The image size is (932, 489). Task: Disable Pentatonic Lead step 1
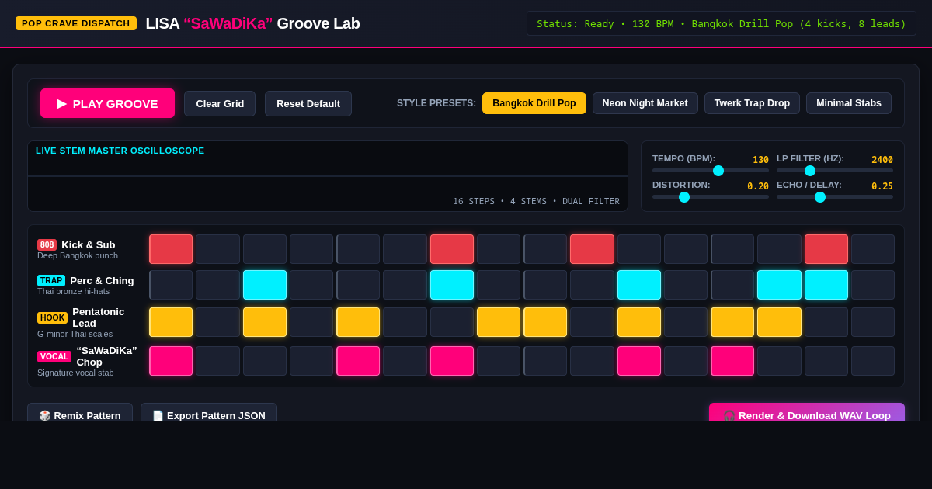(171, 322)
